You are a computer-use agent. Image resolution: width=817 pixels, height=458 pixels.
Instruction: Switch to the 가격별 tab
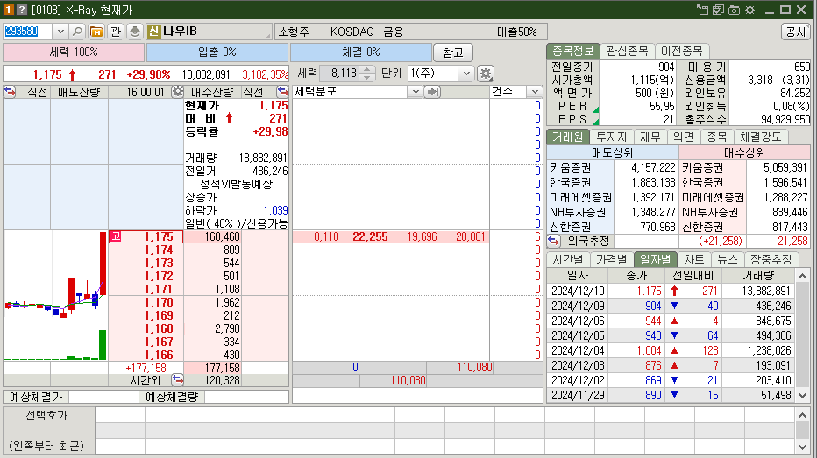[x=612, y=259]
